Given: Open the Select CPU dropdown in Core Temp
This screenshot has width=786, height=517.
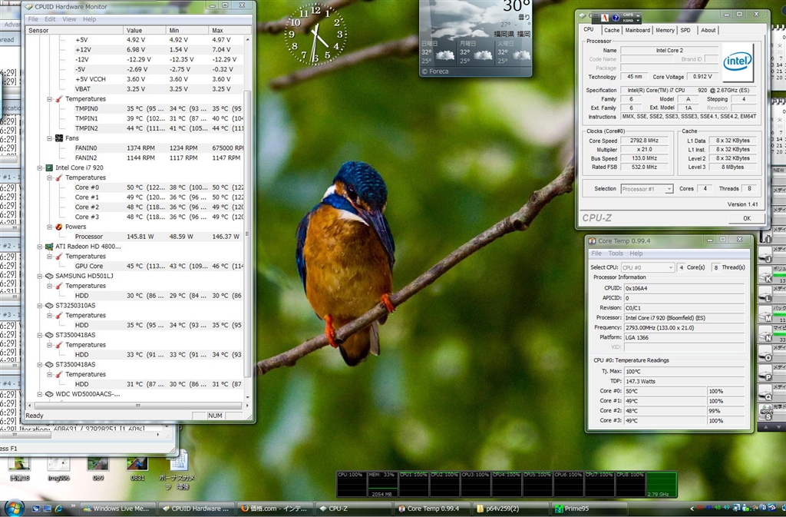Looking at the screenshot, I should pos(647,267).
